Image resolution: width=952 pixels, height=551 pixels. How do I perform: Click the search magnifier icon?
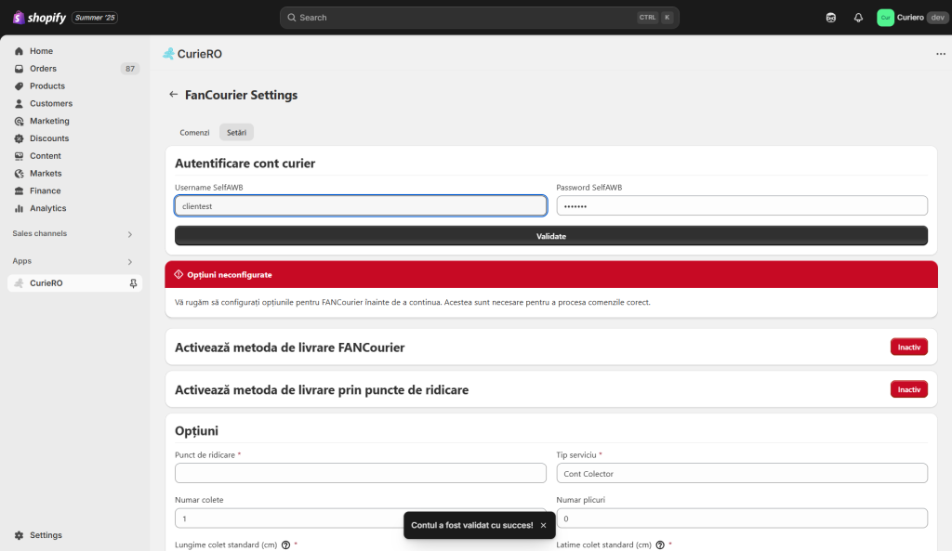[291, 18]
